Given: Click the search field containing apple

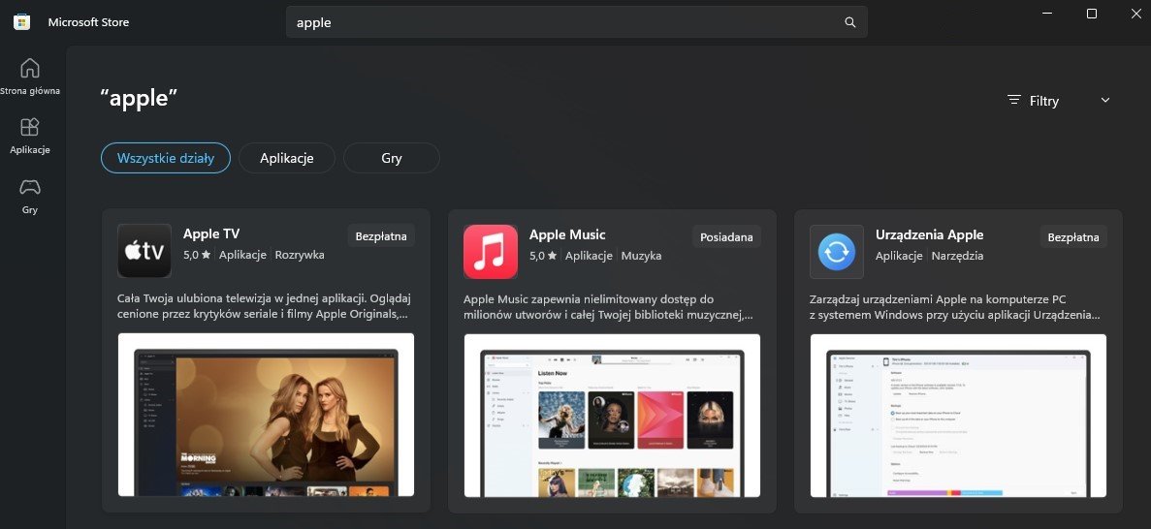Looking at the screenshot, I should (x=576, y=22).
